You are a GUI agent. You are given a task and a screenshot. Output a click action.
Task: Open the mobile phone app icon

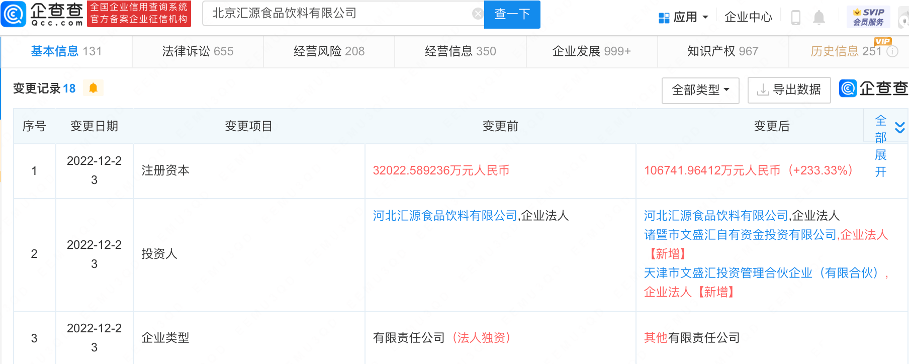click(796, 18)
